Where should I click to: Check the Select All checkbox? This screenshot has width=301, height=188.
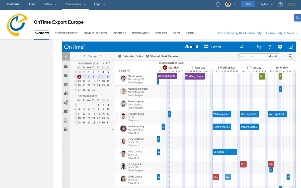117,71
